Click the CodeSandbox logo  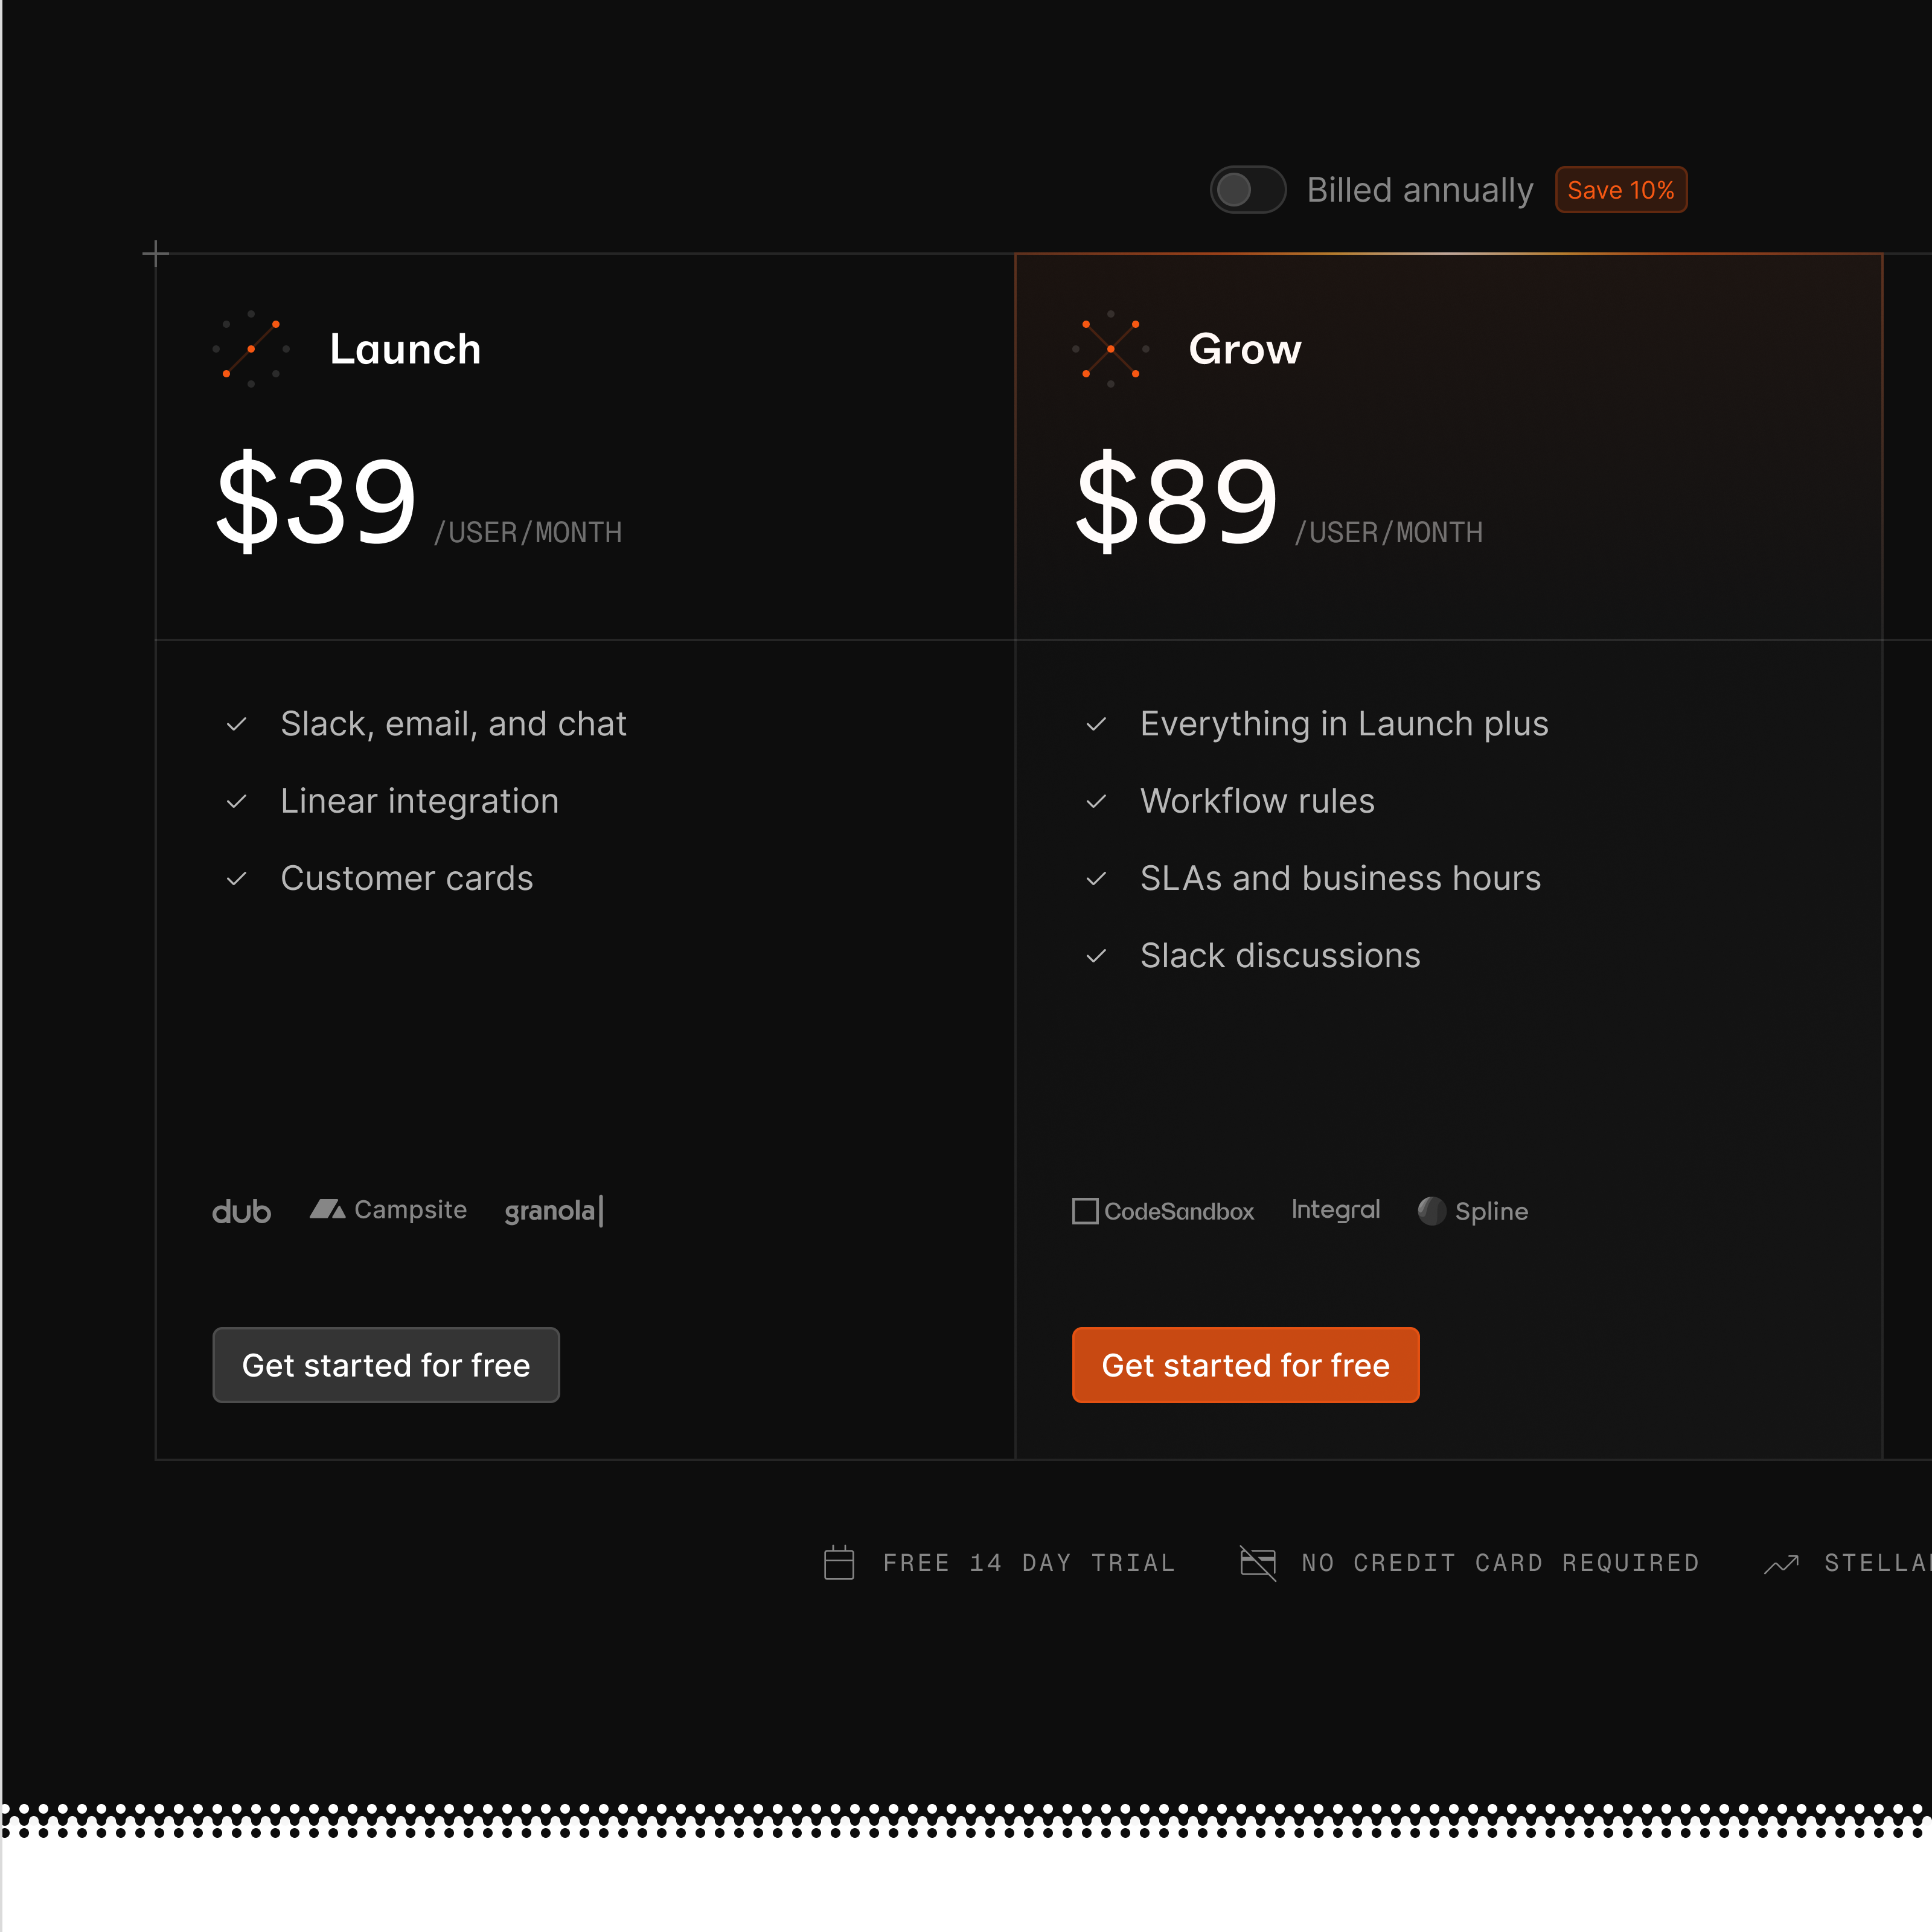[x=1162, y=1211]
